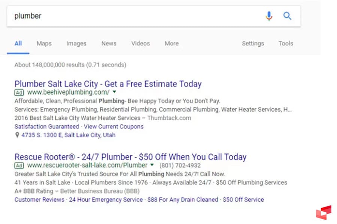Open the 24 Hour Emergency Service link
Image resolution: width=337 pixels, height=224 pixels.
click(106, 200)
